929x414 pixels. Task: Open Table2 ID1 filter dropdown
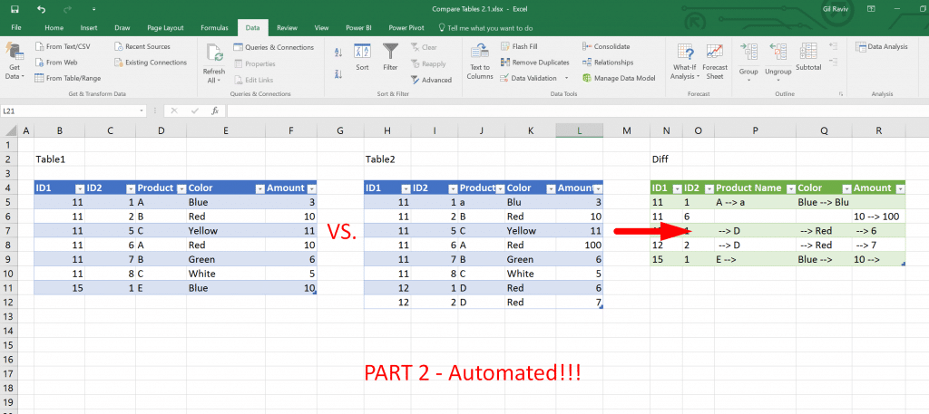click(x=406, y=188)
